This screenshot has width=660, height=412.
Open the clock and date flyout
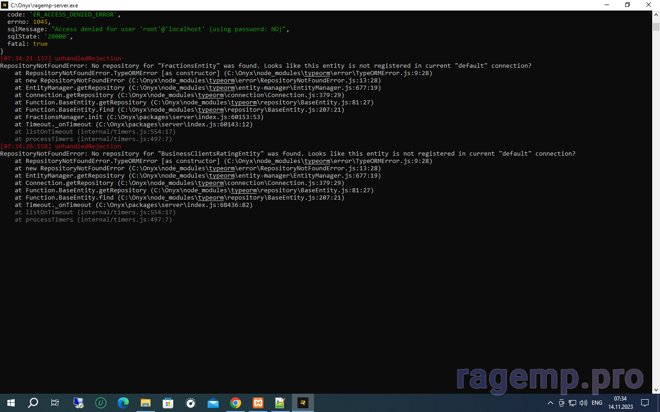point(620,403)
